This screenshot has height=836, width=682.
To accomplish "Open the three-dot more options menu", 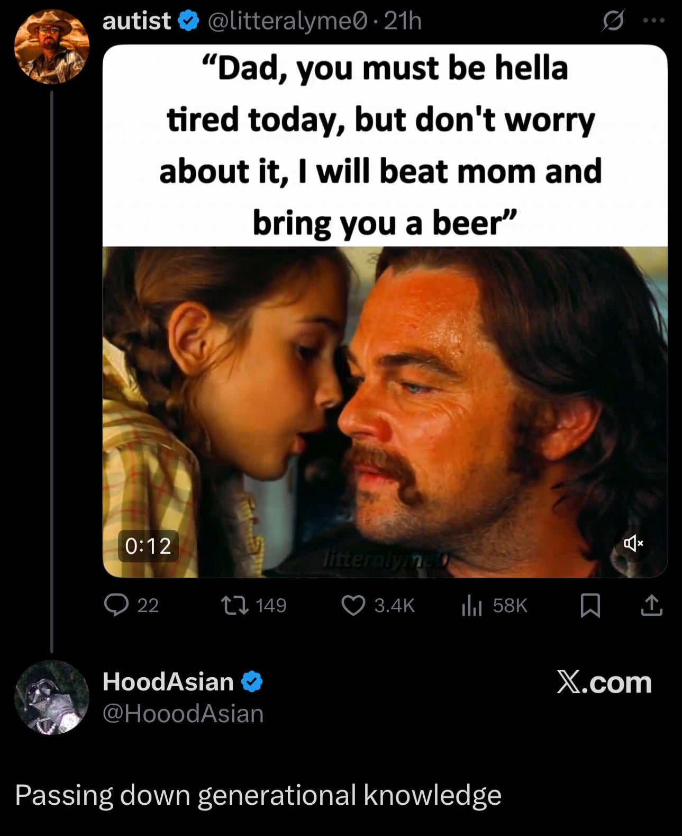I will 654,21.
